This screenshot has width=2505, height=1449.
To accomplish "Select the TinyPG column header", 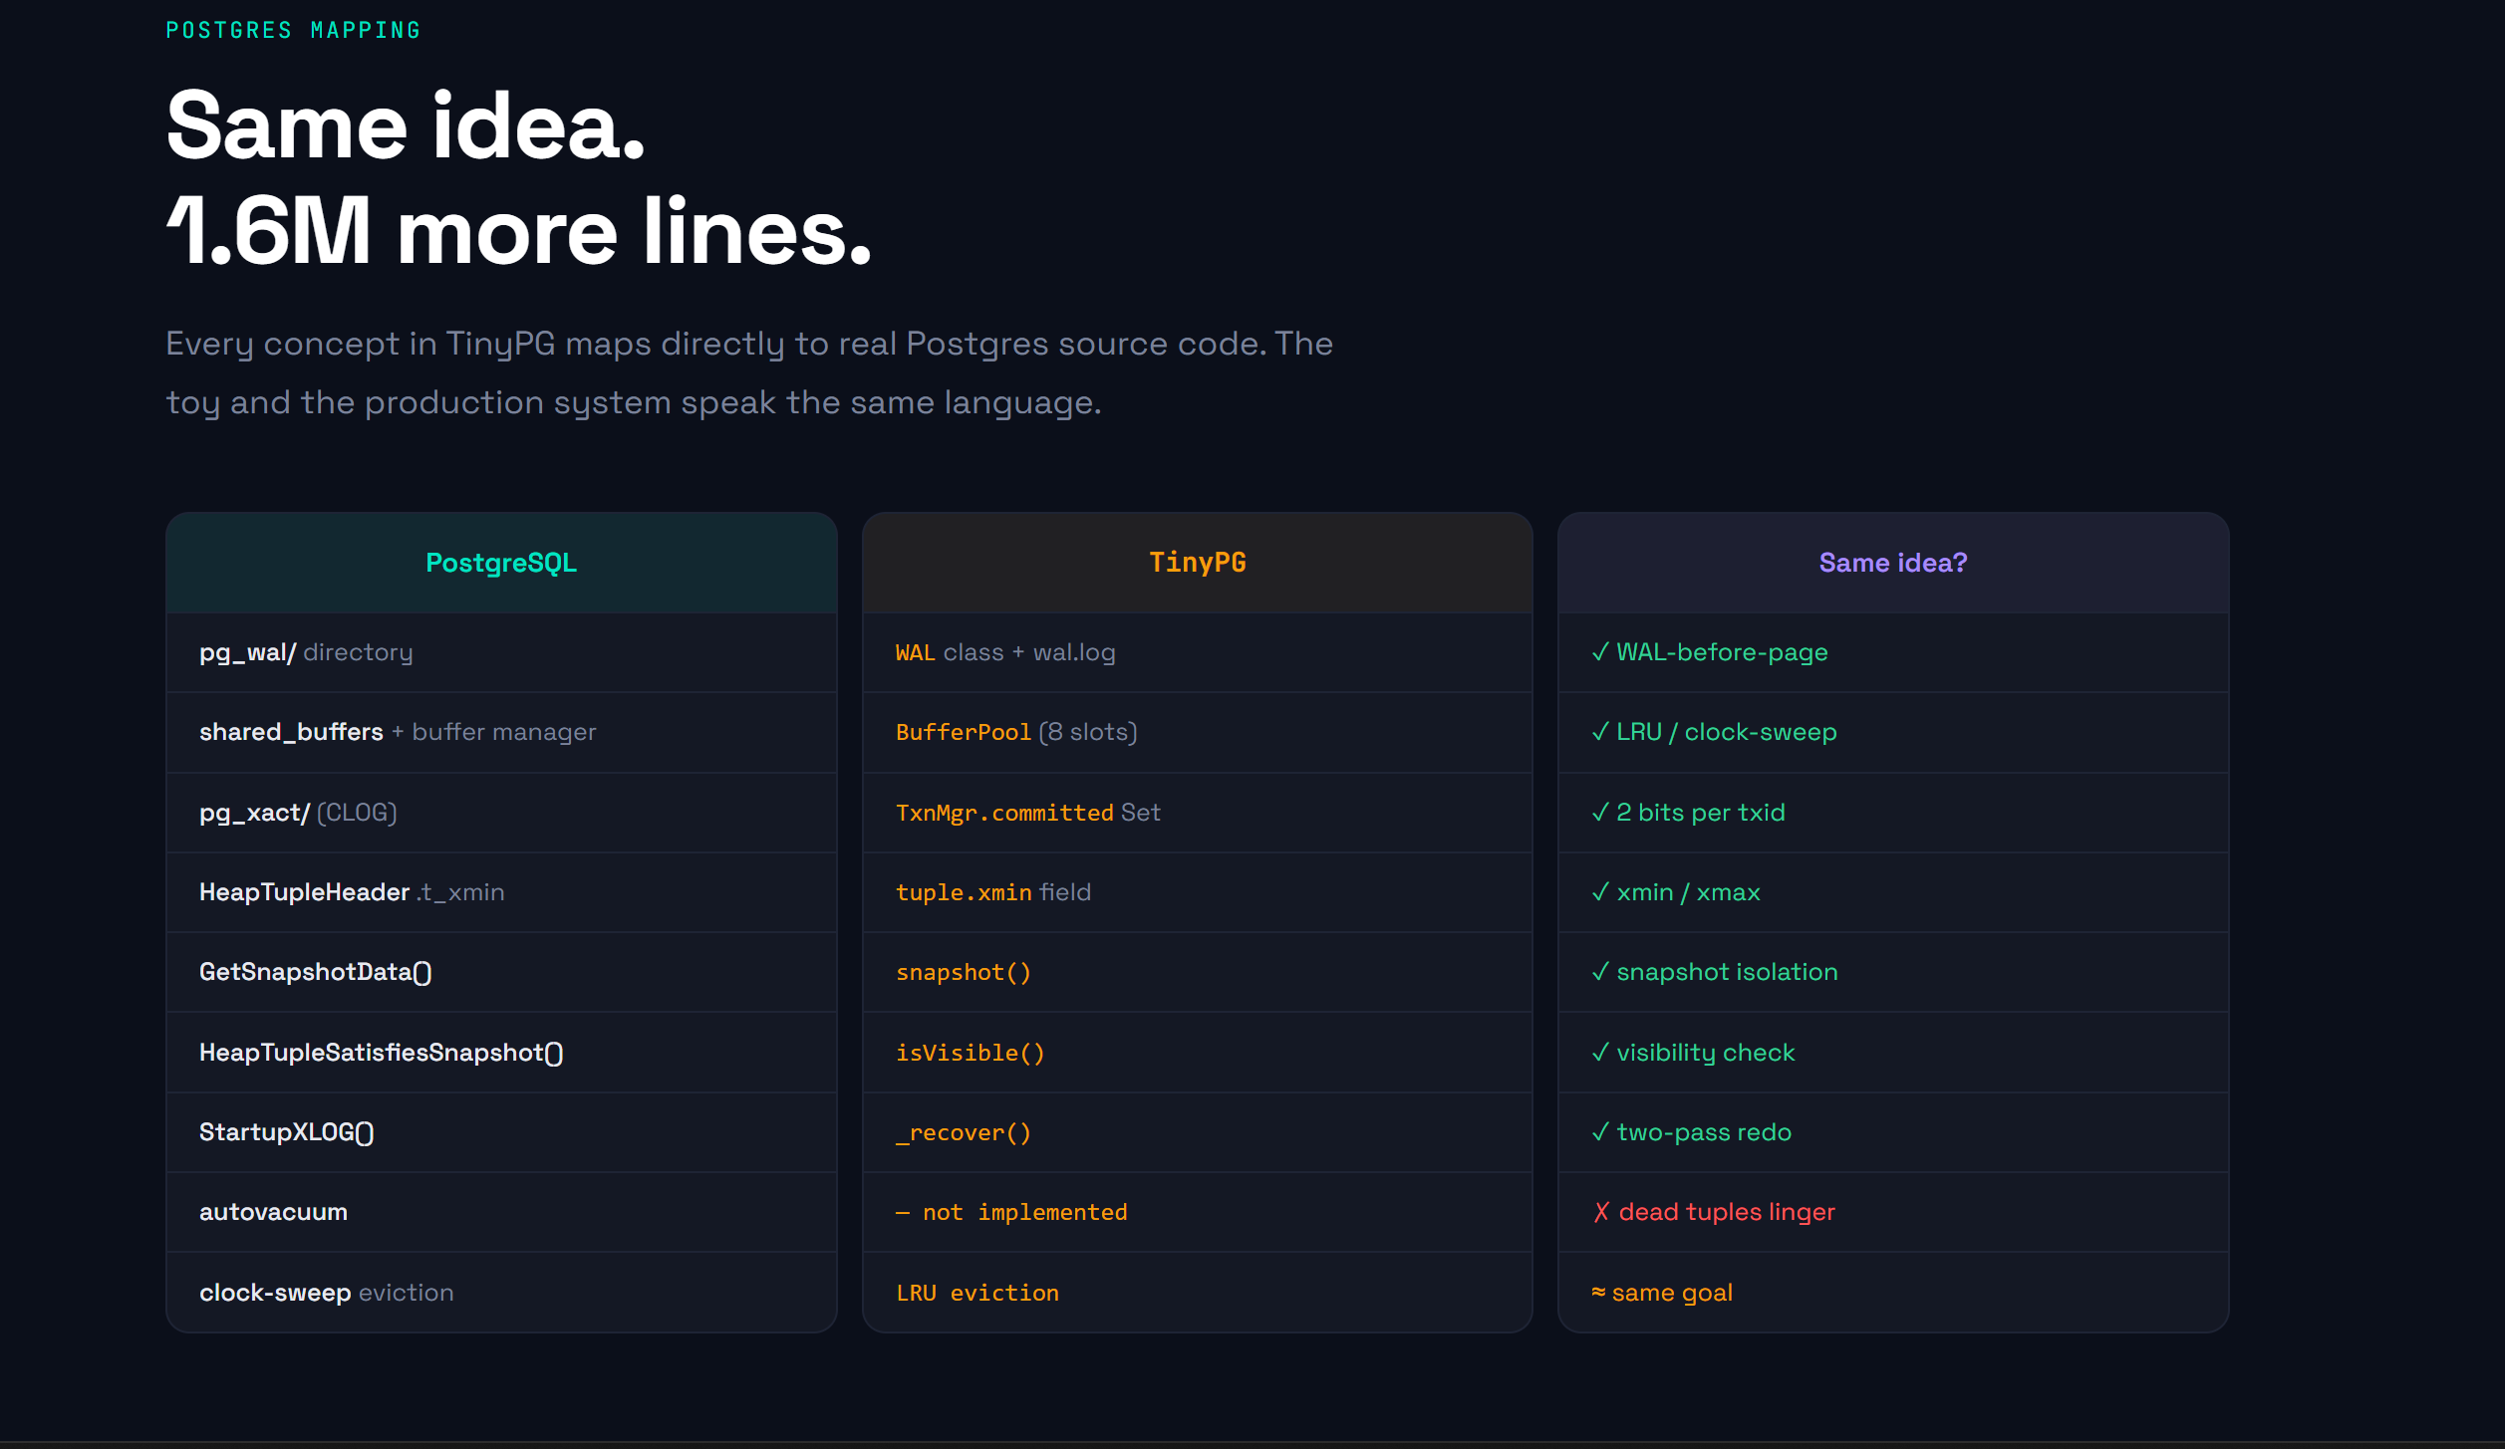I will [x=1197, y=563].
